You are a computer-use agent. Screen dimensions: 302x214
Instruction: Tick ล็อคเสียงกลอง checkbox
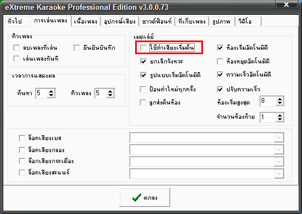point(22,150)
